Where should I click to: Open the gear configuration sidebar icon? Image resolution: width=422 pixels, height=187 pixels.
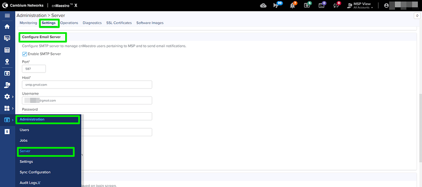tap(7, 97)
